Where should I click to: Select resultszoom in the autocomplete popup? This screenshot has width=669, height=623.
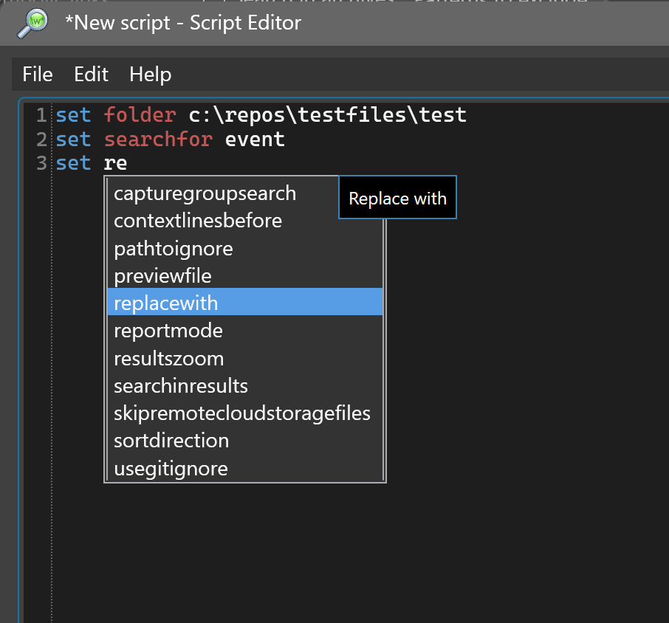coord(245,358)
